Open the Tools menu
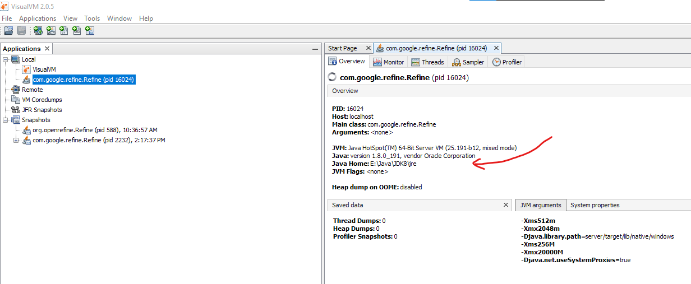The width and height of the screenshot is (691, 284). (92, 18)
